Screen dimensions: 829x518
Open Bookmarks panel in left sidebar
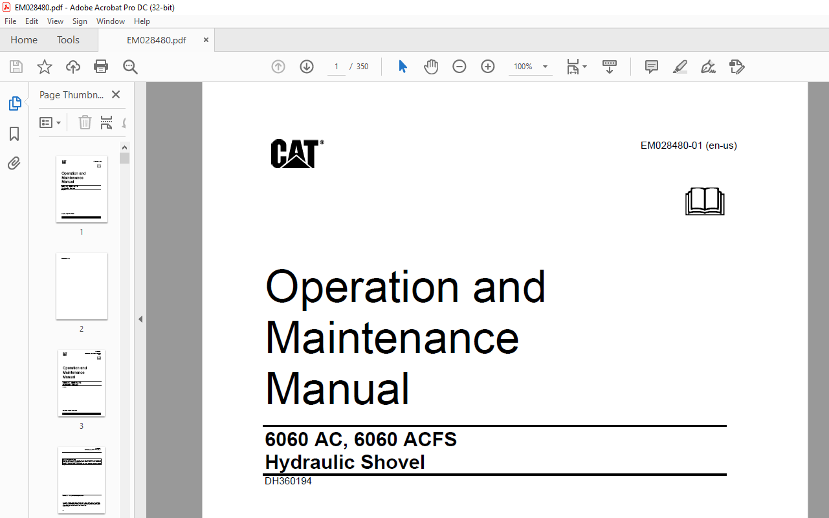pyautogui.click(x=14, y=134)
